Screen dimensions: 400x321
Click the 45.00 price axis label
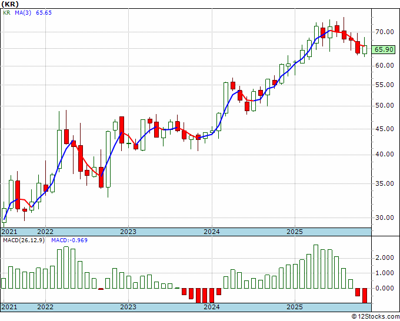click(385, 129)
